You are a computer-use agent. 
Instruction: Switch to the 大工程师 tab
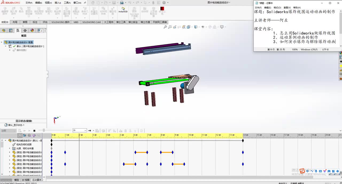108,22
